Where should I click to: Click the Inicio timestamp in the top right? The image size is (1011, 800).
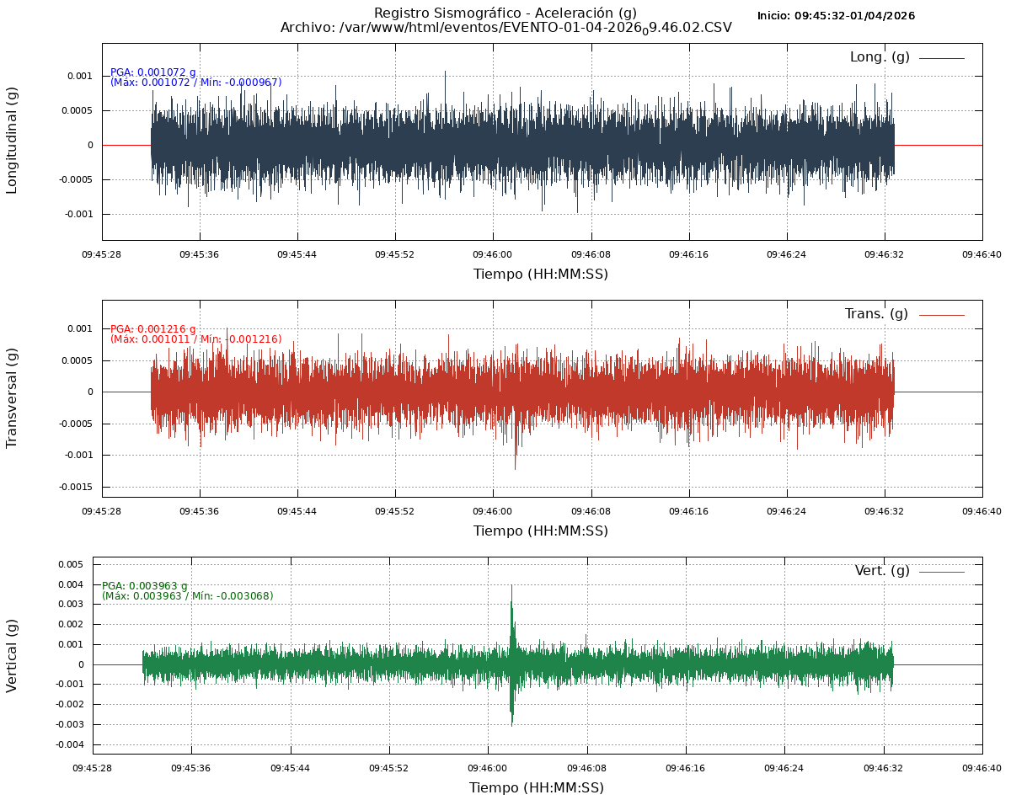pyautogui.click(x=836, y=16)
